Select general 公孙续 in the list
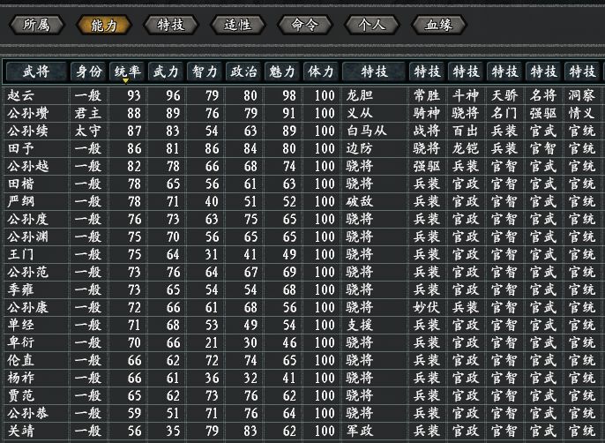Screen dimensions: 605x443 [28, 131]
